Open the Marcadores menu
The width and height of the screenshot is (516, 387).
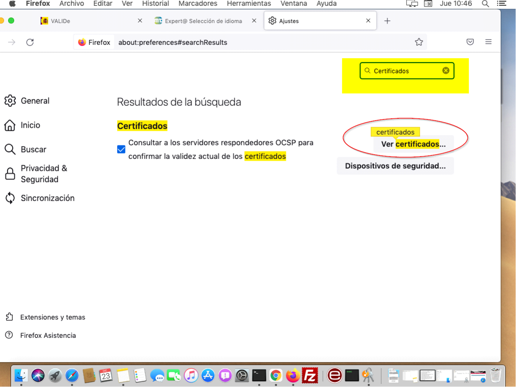pyautogui.click(x=198, y=4)
